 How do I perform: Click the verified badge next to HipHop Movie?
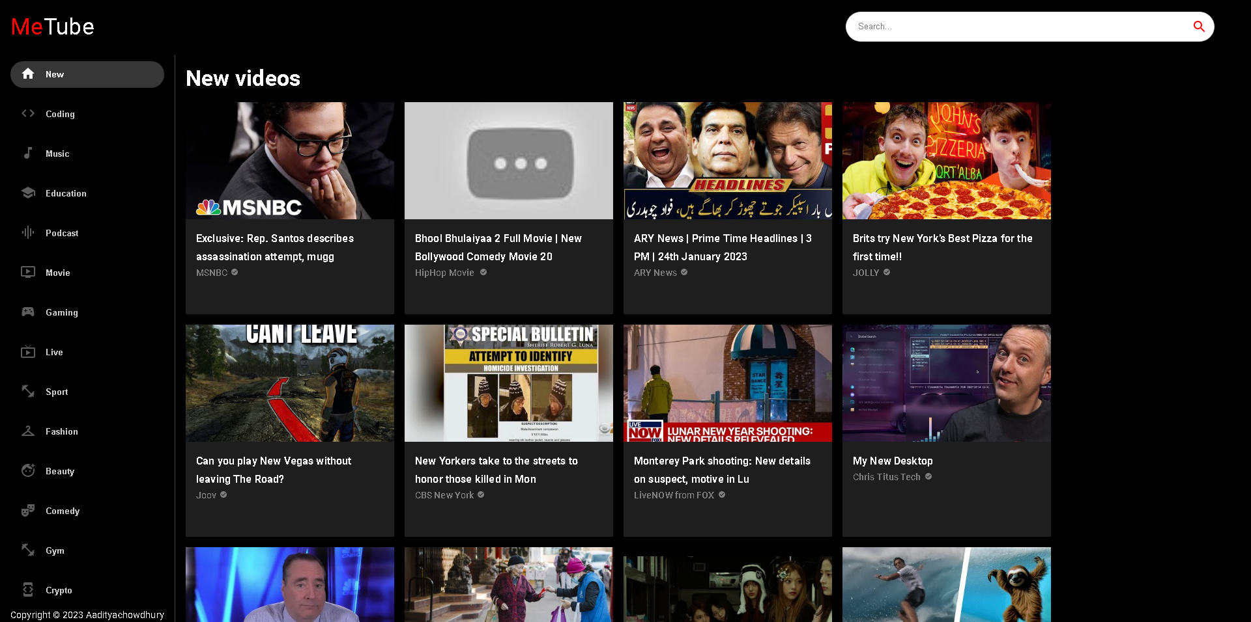coord(483,272)
